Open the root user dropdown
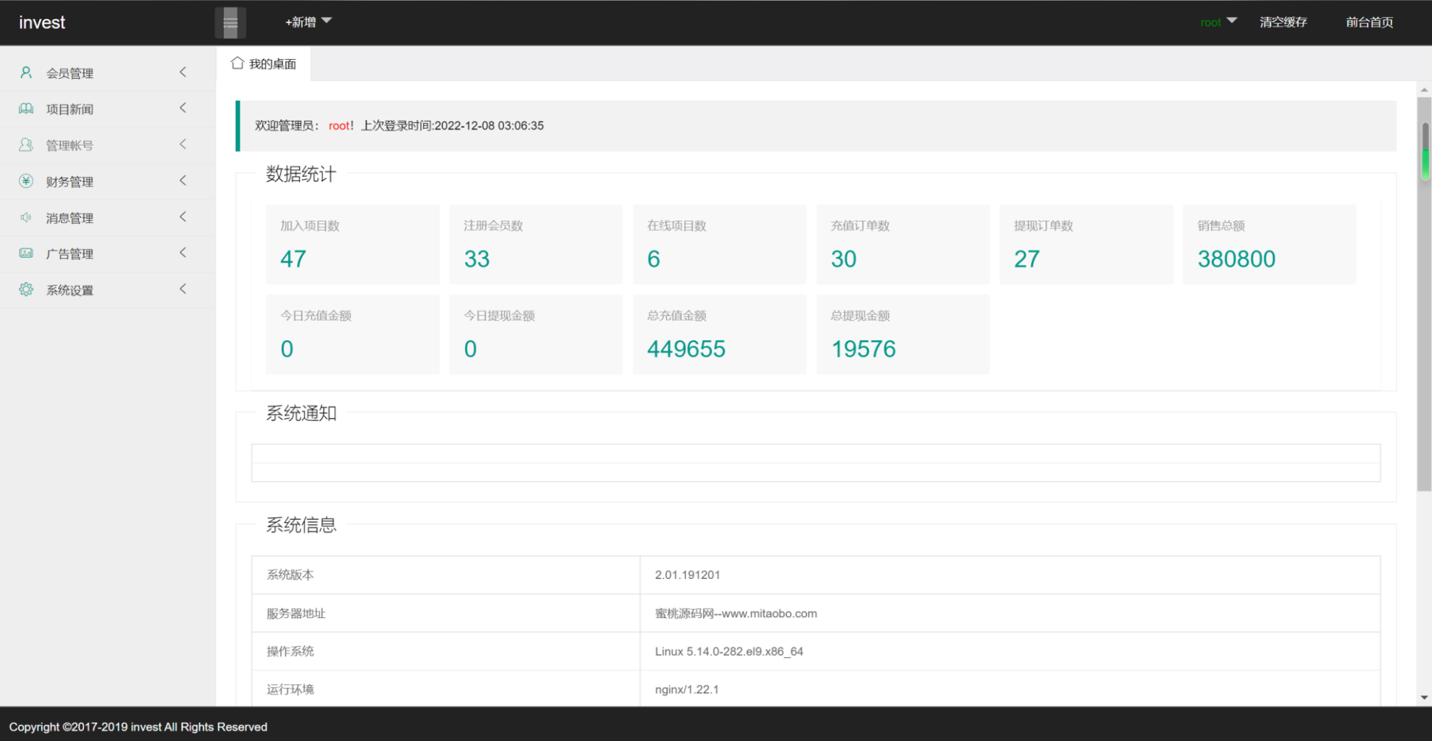This screenshot has width=1432, height=741. [1218, 22]
